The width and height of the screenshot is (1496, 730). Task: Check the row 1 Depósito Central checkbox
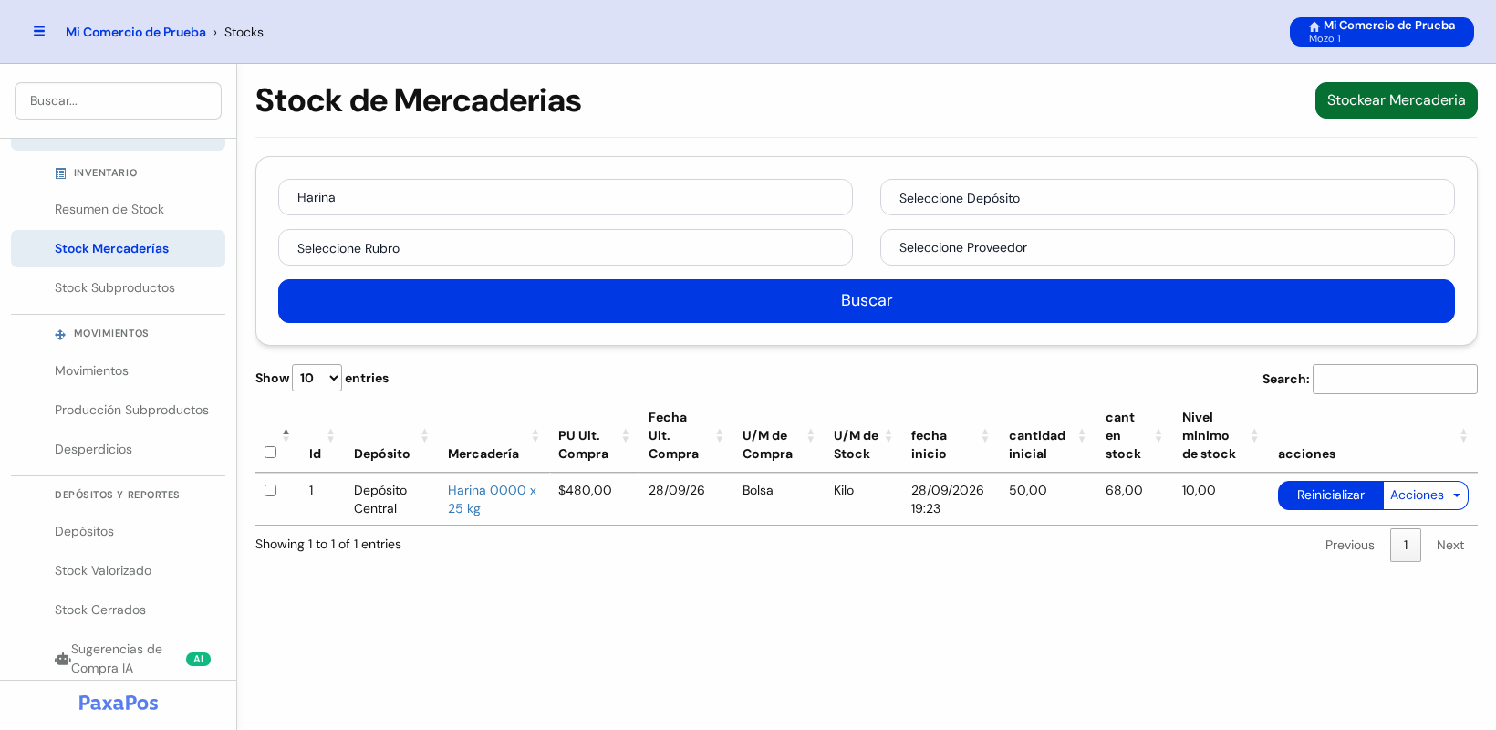pos(270,490)
